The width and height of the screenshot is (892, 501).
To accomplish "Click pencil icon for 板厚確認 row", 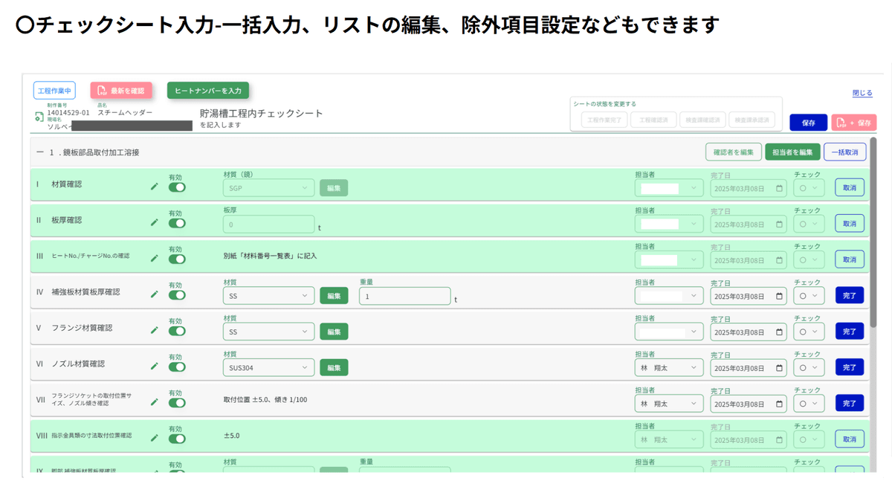I will [x=155, y=222].
